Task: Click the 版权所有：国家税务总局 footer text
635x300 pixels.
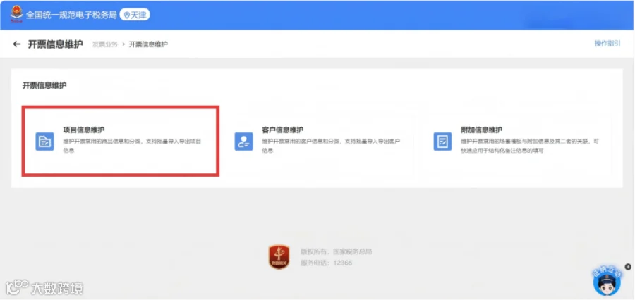Action: coord(336,251)
